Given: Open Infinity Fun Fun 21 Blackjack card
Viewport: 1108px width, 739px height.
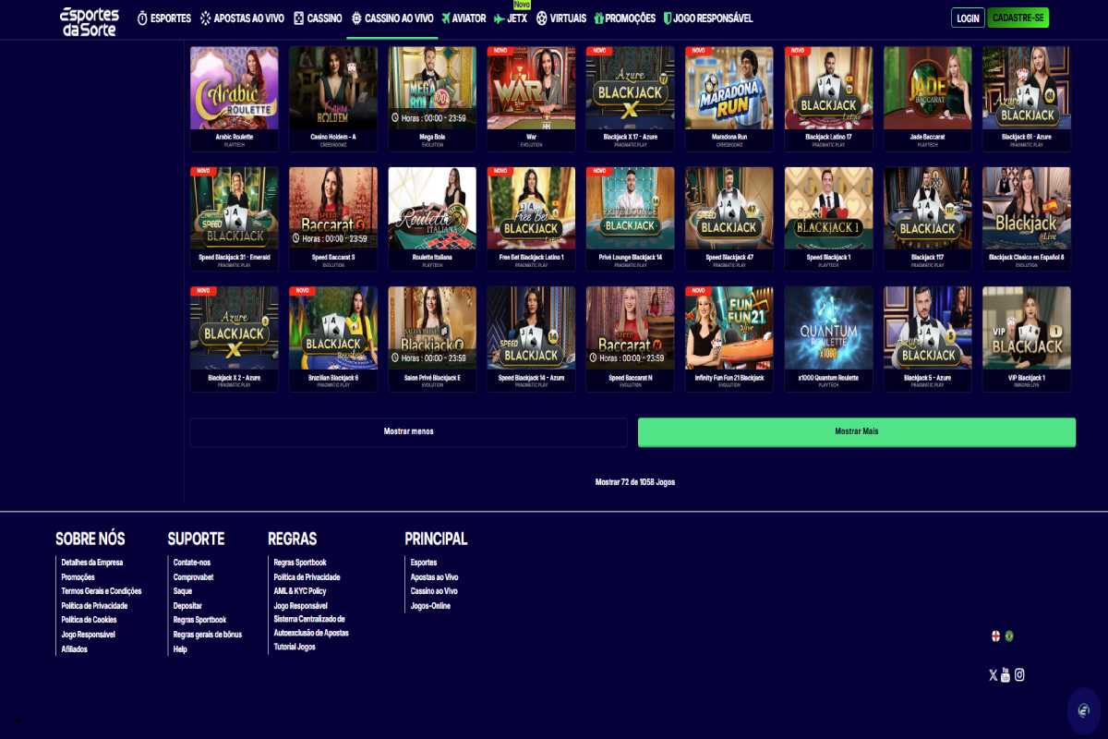Looking at the screenshot, I should click(729, 339).
